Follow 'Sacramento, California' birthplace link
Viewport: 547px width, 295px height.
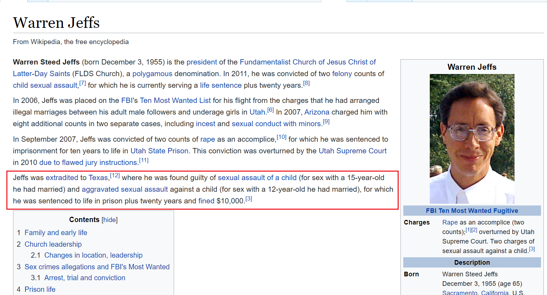(x=475, y=293)
